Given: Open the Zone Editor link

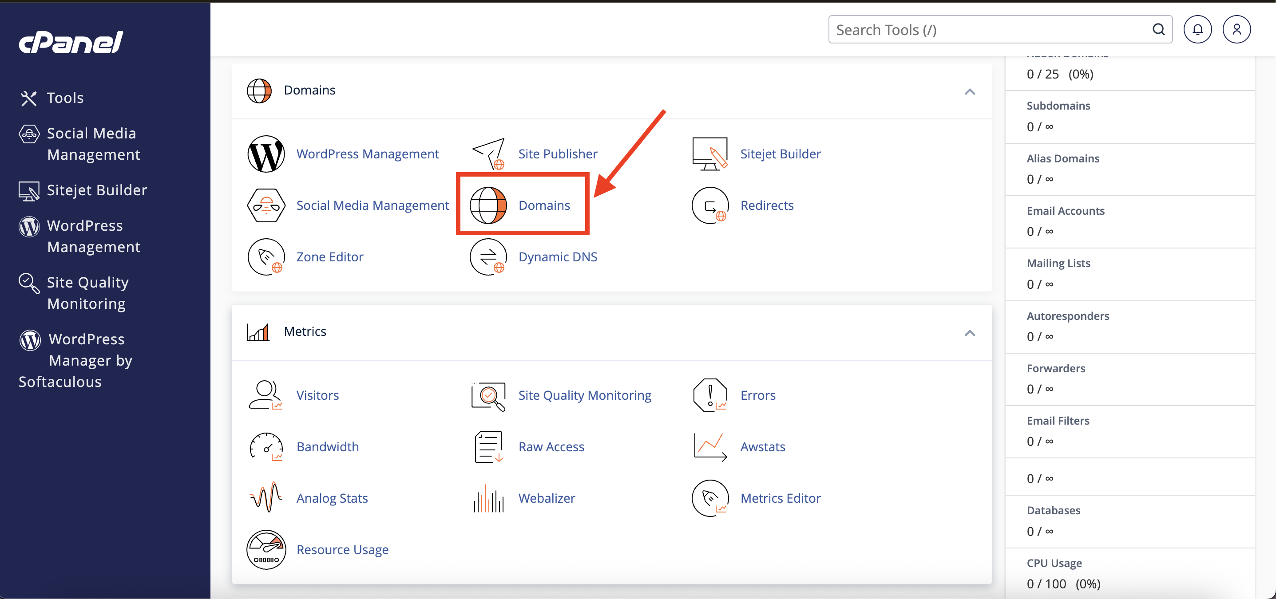Looking at the screenshot, I should [x=329, y=257].
